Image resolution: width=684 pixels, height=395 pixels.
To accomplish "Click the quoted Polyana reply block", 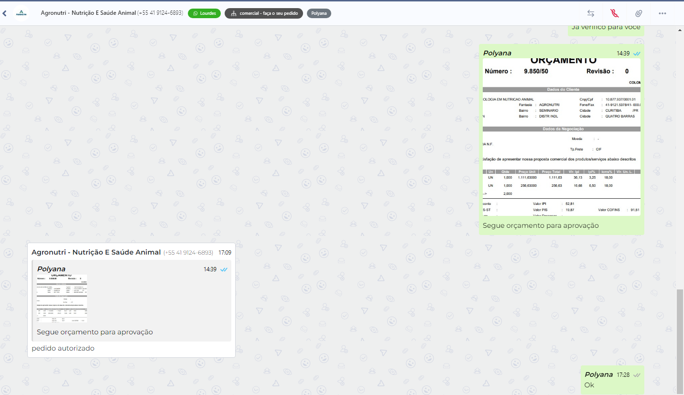I will tap(131, 301).
